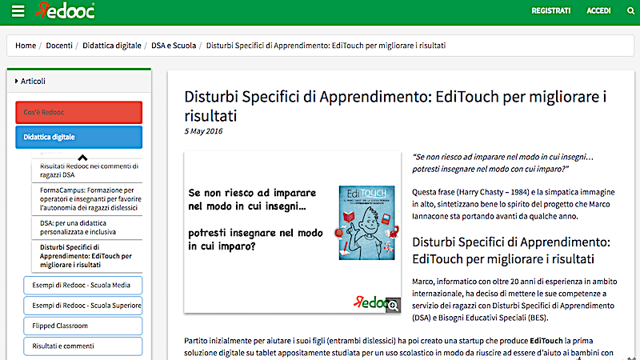This screenshot has width=640, height=360.
Task: Click the EdiTouch book cover image
Action: [366, 223]
